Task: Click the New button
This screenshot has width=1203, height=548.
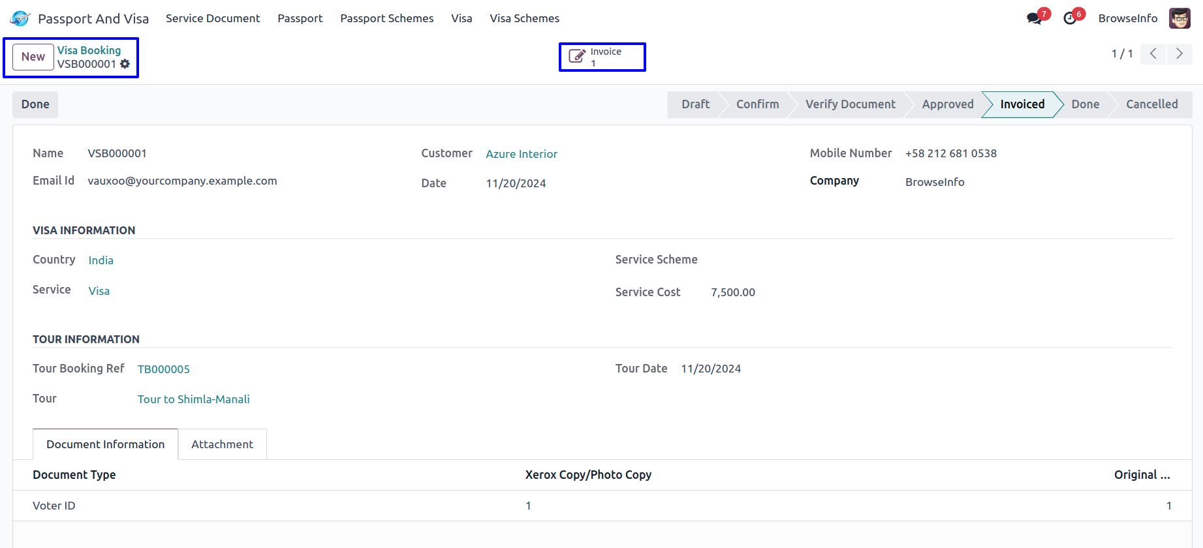Action: (33, 57)
